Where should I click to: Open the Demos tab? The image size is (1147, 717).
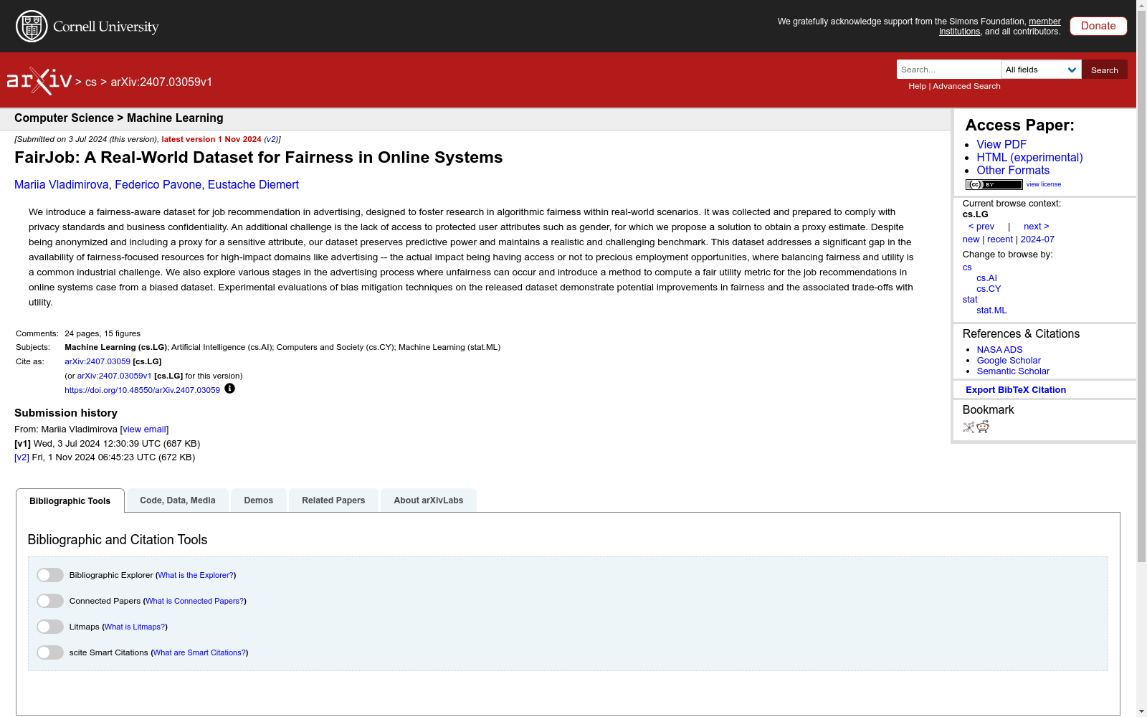coord(259,500)
